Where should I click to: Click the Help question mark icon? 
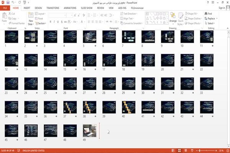pyautogui.click(x=208, y=3)
